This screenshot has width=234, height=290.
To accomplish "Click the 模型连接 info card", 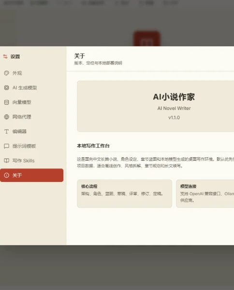I will (x=205, y=193).
